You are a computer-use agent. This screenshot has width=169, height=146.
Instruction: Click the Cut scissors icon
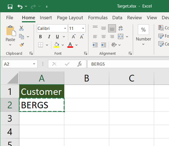(22, 28)
